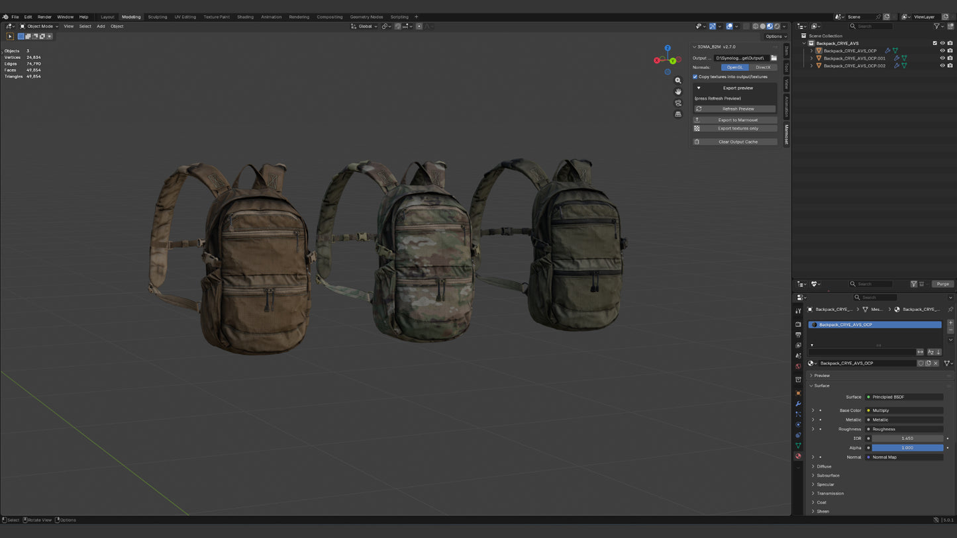Image resolution: width=957 pixels, height=538 pixels.
Task: Open the Render menu
Action: point(44,17)
